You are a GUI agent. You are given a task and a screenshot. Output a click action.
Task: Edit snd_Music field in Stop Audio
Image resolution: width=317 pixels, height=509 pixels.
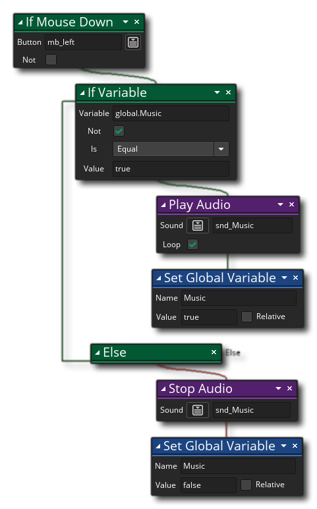tap(252, 410)
